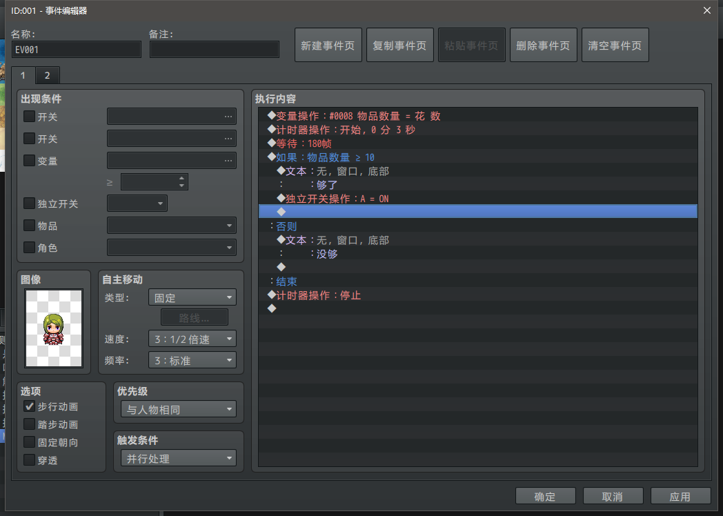Check 固定朝向 option
The height and width of the screenshot is (516, 723).
pyautogui.click(x=29, y=442)
